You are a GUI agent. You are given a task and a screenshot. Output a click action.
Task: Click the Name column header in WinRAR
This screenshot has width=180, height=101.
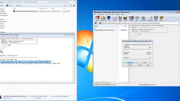106,26
